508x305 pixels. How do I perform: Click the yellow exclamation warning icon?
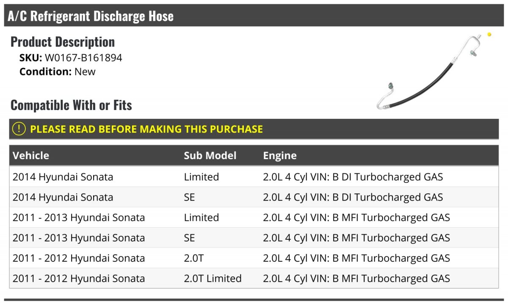pos(19,129)
